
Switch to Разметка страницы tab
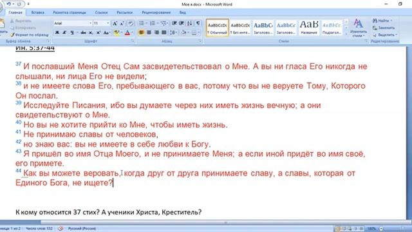pos(70,12)
